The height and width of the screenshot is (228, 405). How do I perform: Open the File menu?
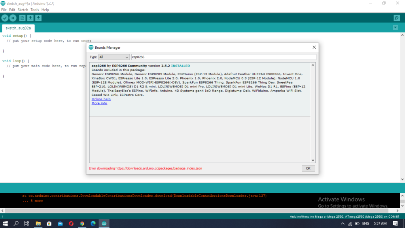pyautogui.click(x=4, y=10)
